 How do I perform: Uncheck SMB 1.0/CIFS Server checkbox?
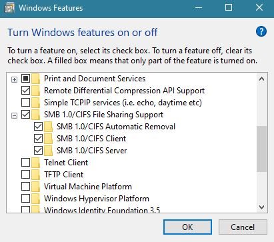38,151
